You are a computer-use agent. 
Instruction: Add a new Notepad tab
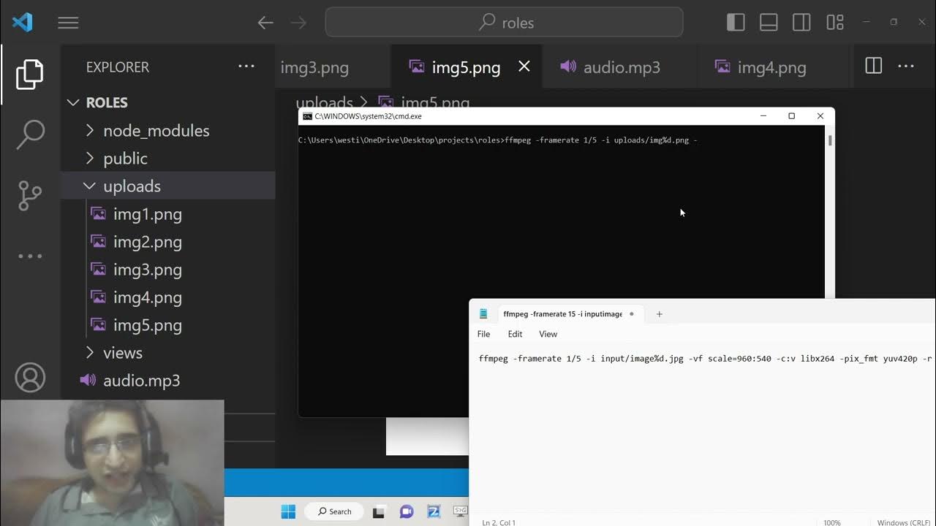coord(659,314)
